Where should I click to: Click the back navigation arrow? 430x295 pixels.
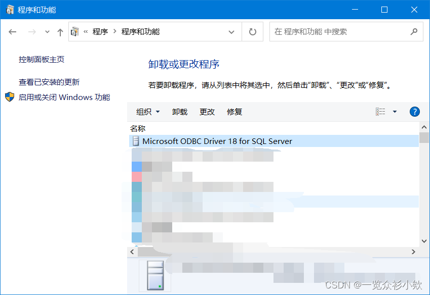click(12, 31)
